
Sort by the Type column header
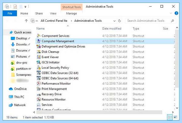pos(136,28)
